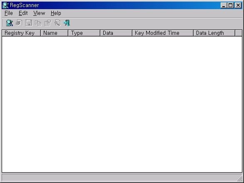Image resolution: width=244 pixels, height=183 pixels.
Task: Click the greyed-out second toolbar icon
Action: coord(19,23)
